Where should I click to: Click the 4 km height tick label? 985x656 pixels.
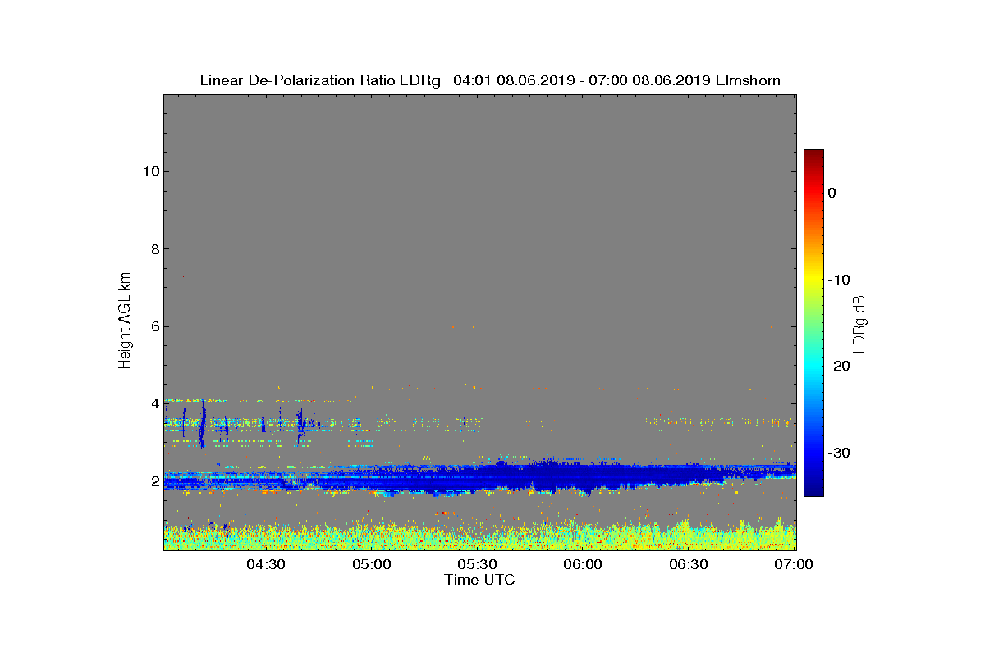pos(154,403)
